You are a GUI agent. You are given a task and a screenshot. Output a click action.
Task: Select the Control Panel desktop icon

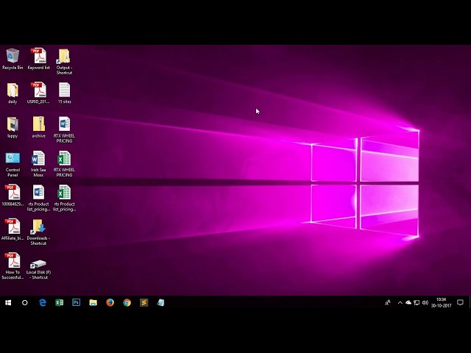pyautogui.click(x=13, y=164)
